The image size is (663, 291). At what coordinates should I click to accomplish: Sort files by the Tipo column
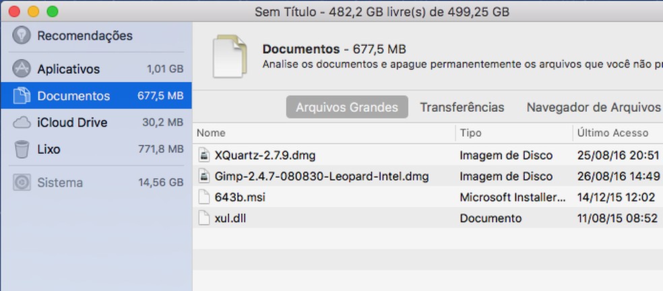513,133
